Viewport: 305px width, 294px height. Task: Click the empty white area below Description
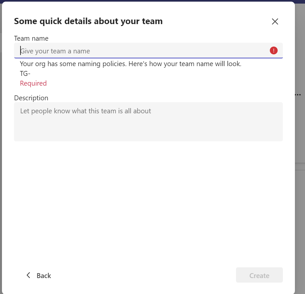pyautogui.click(x=148, y=202)
